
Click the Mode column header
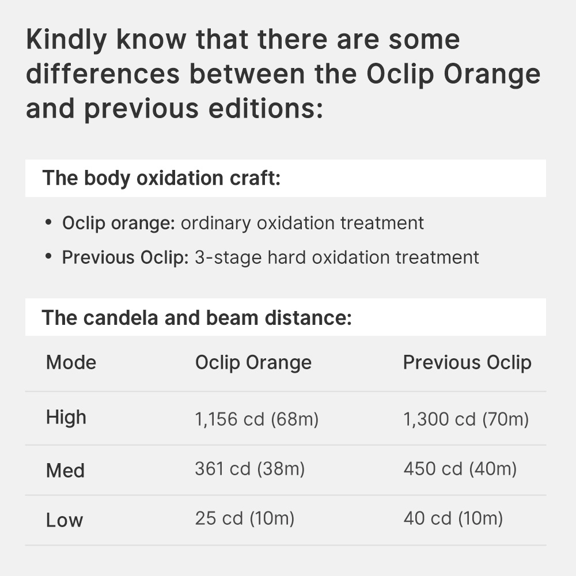click(71, 362)
